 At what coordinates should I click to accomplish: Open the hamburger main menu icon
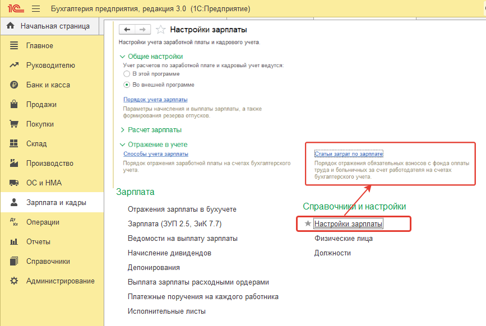[x=36, y=8]
